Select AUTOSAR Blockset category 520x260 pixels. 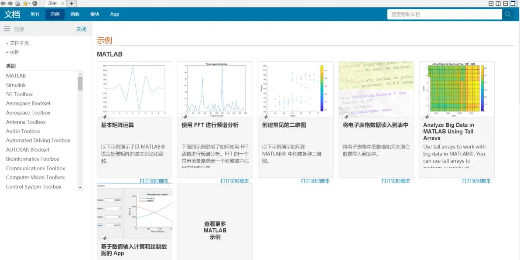click(28, 150)
